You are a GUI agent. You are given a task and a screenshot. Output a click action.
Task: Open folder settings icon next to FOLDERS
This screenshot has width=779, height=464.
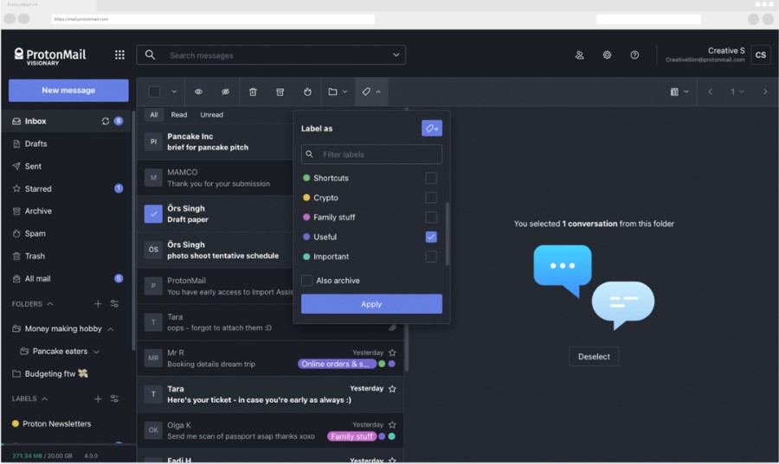tap(114, 303)
